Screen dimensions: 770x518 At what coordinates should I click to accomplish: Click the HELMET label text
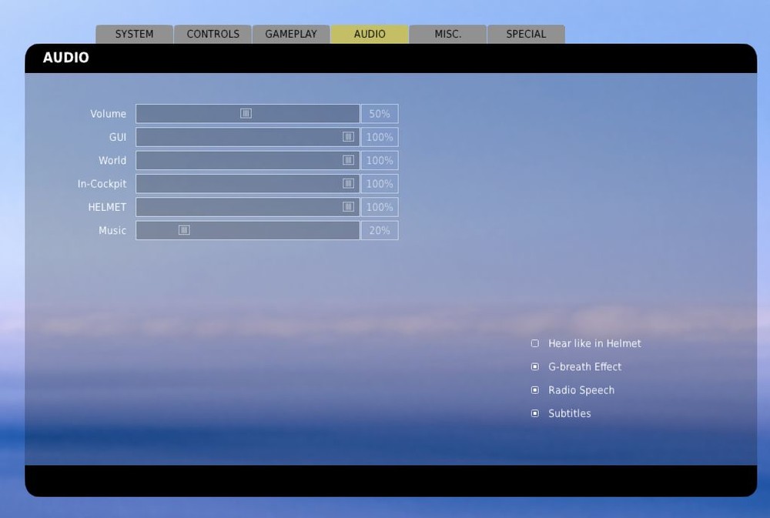pos(107,207)
